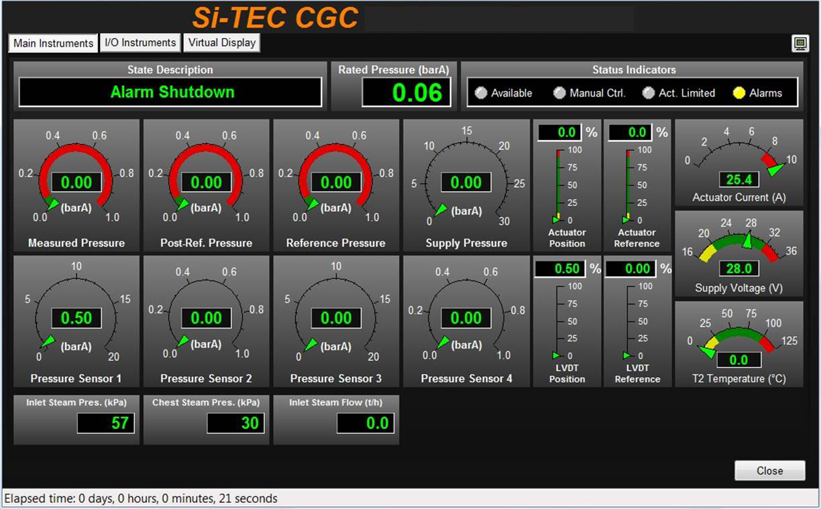Image resolution: width=821 pixels, height=509 pixels.
Task: Click the Alarm Shutdown state description field
Action: coord(170,92)
